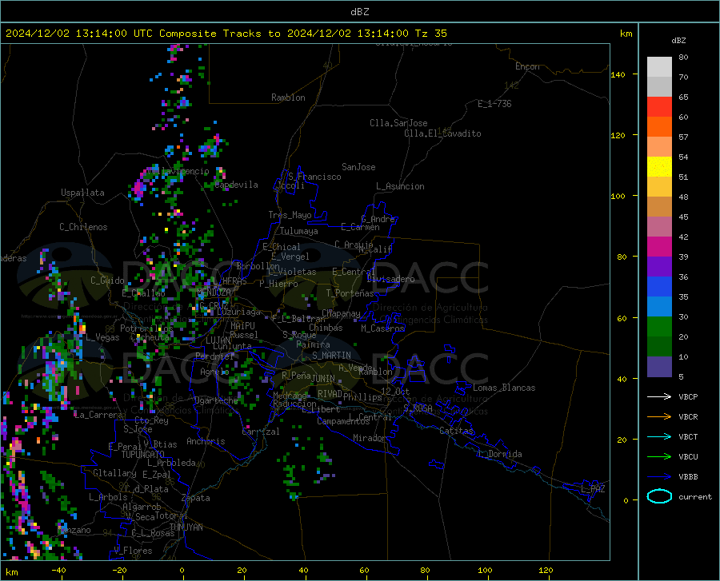This screenshot has width=720, height=581.
Task: Click the Lomas_Blancas label
Action: coord(504,388)
